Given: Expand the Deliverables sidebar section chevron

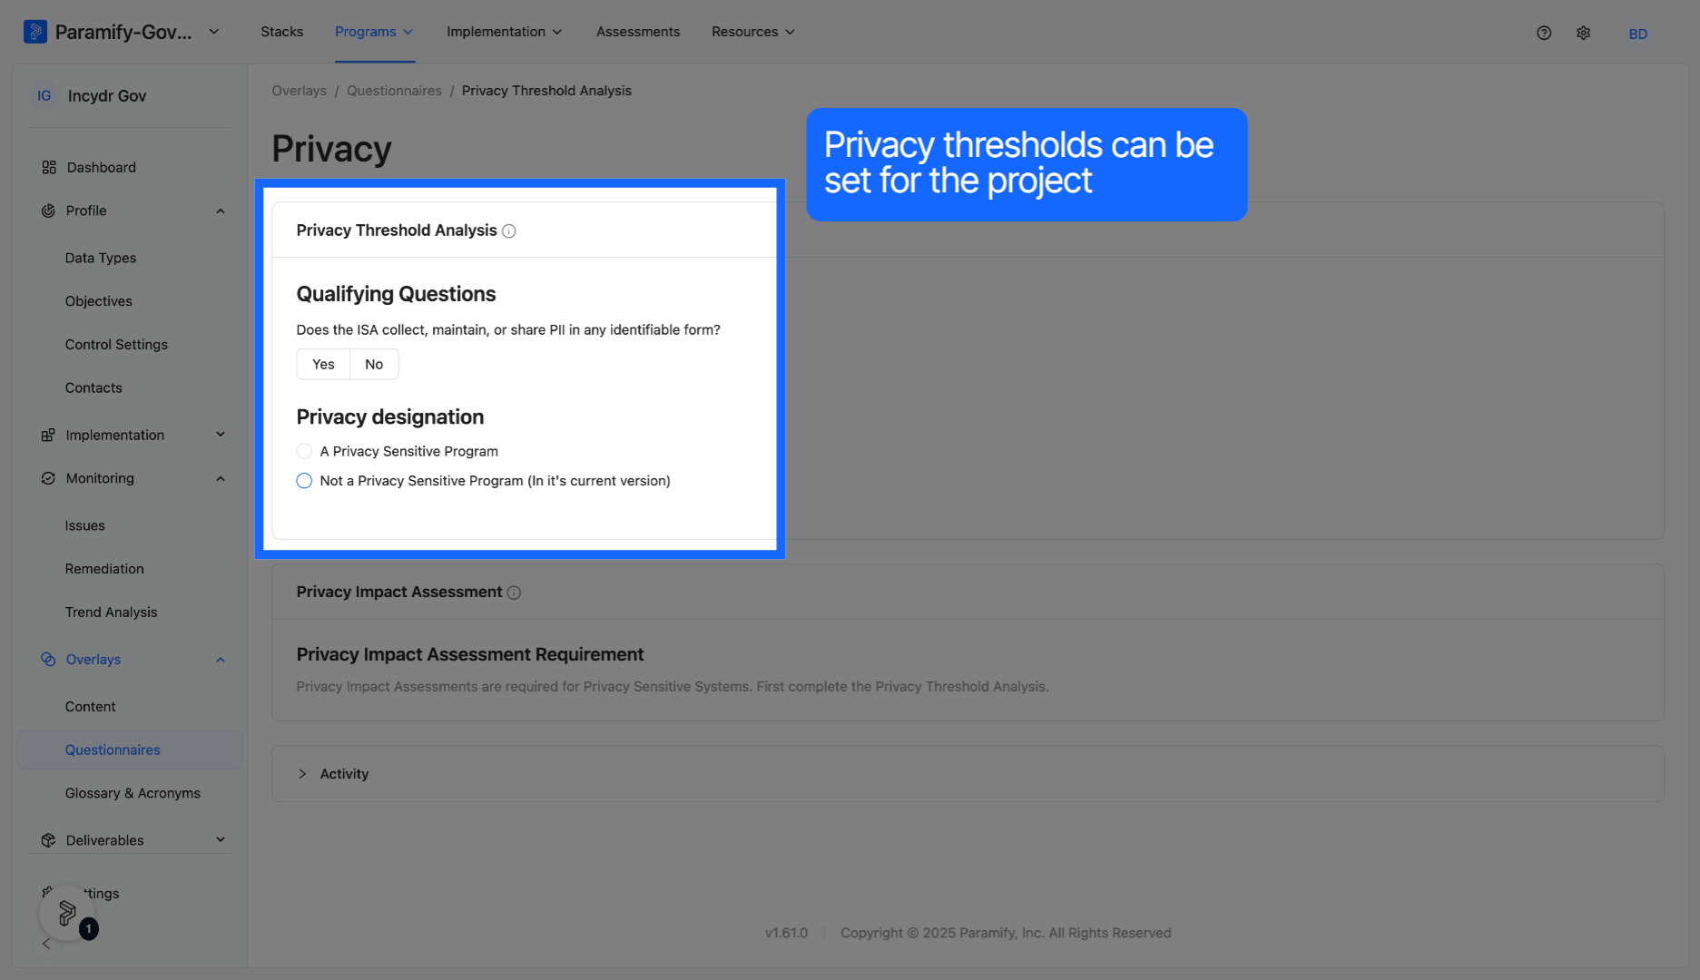Looking at the screenshot, I should click(x=221, y=840).
